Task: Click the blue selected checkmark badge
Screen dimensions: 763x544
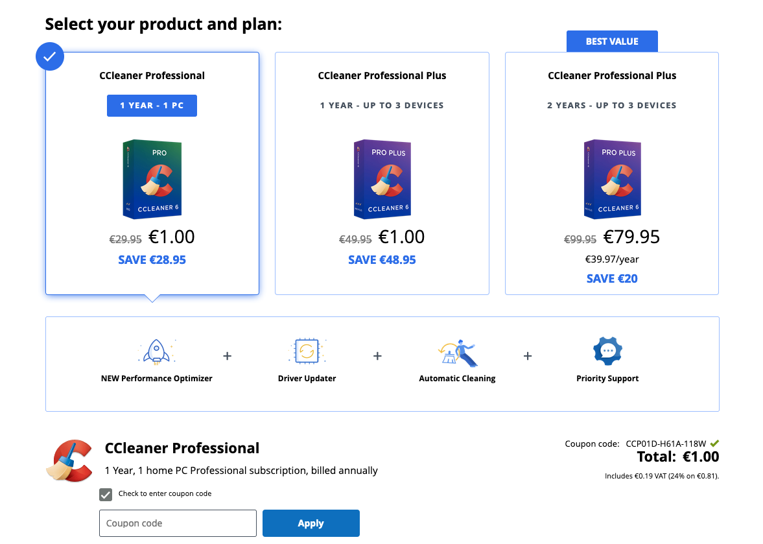Action: point(50,56)
